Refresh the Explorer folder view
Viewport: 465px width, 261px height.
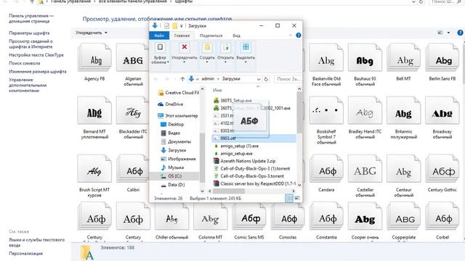pyautogui.click(x=266, y=79)
